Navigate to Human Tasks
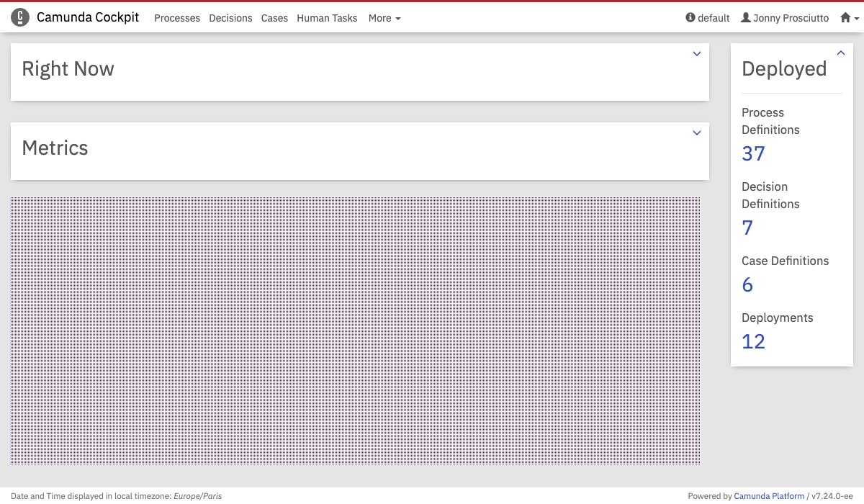 pos(327,18)
